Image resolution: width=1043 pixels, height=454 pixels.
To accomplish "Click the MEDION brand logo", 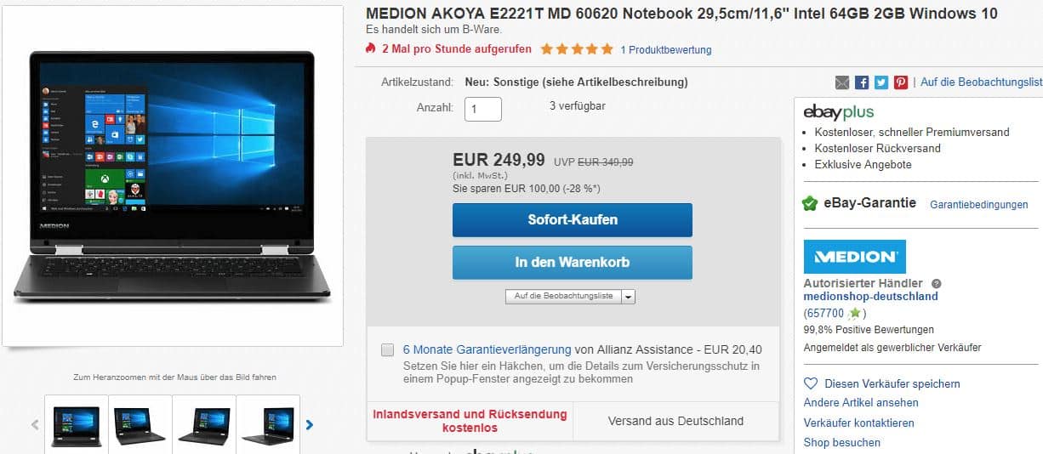I will click(855, 257).
